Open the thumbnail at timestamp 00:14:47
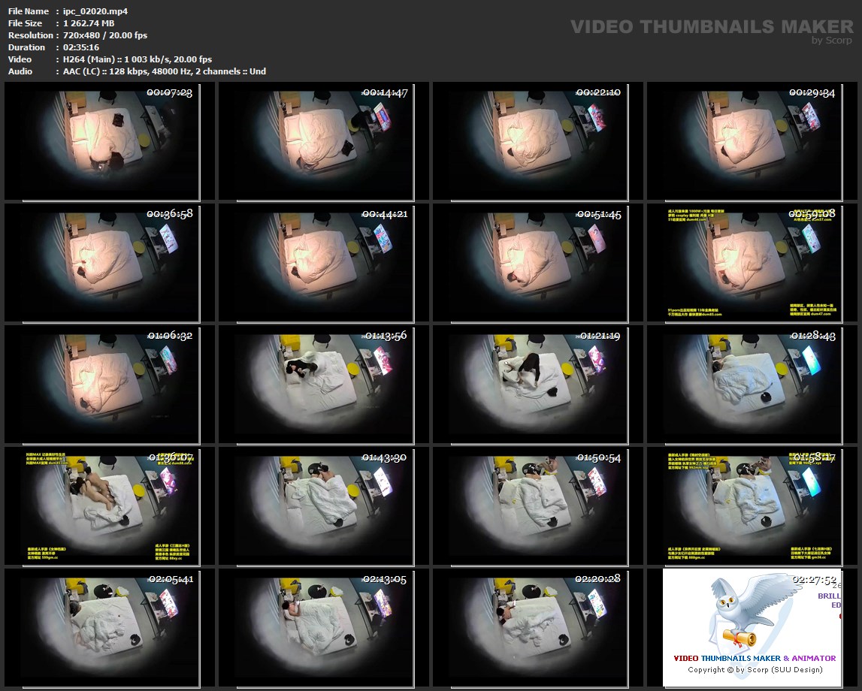The height and width of the screenshot is (691, 862). click(x=323, y=141)
